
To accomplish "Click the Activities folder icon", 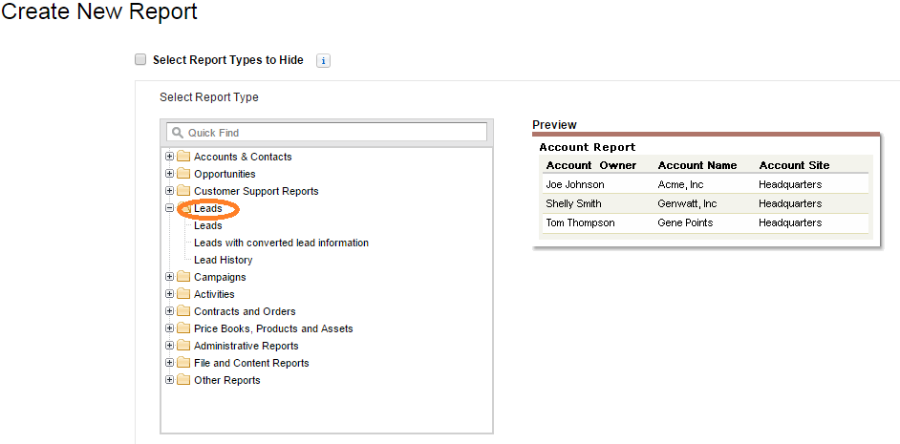I will (x=183, y=294).
